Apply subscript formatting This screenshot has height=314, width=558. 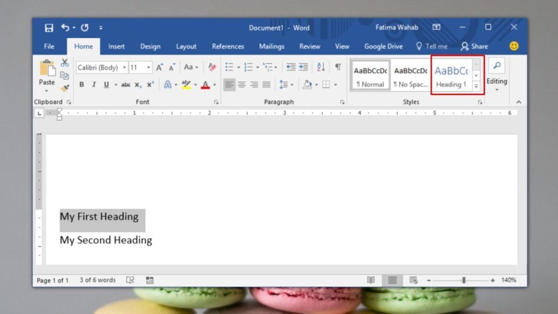[137, 84]
